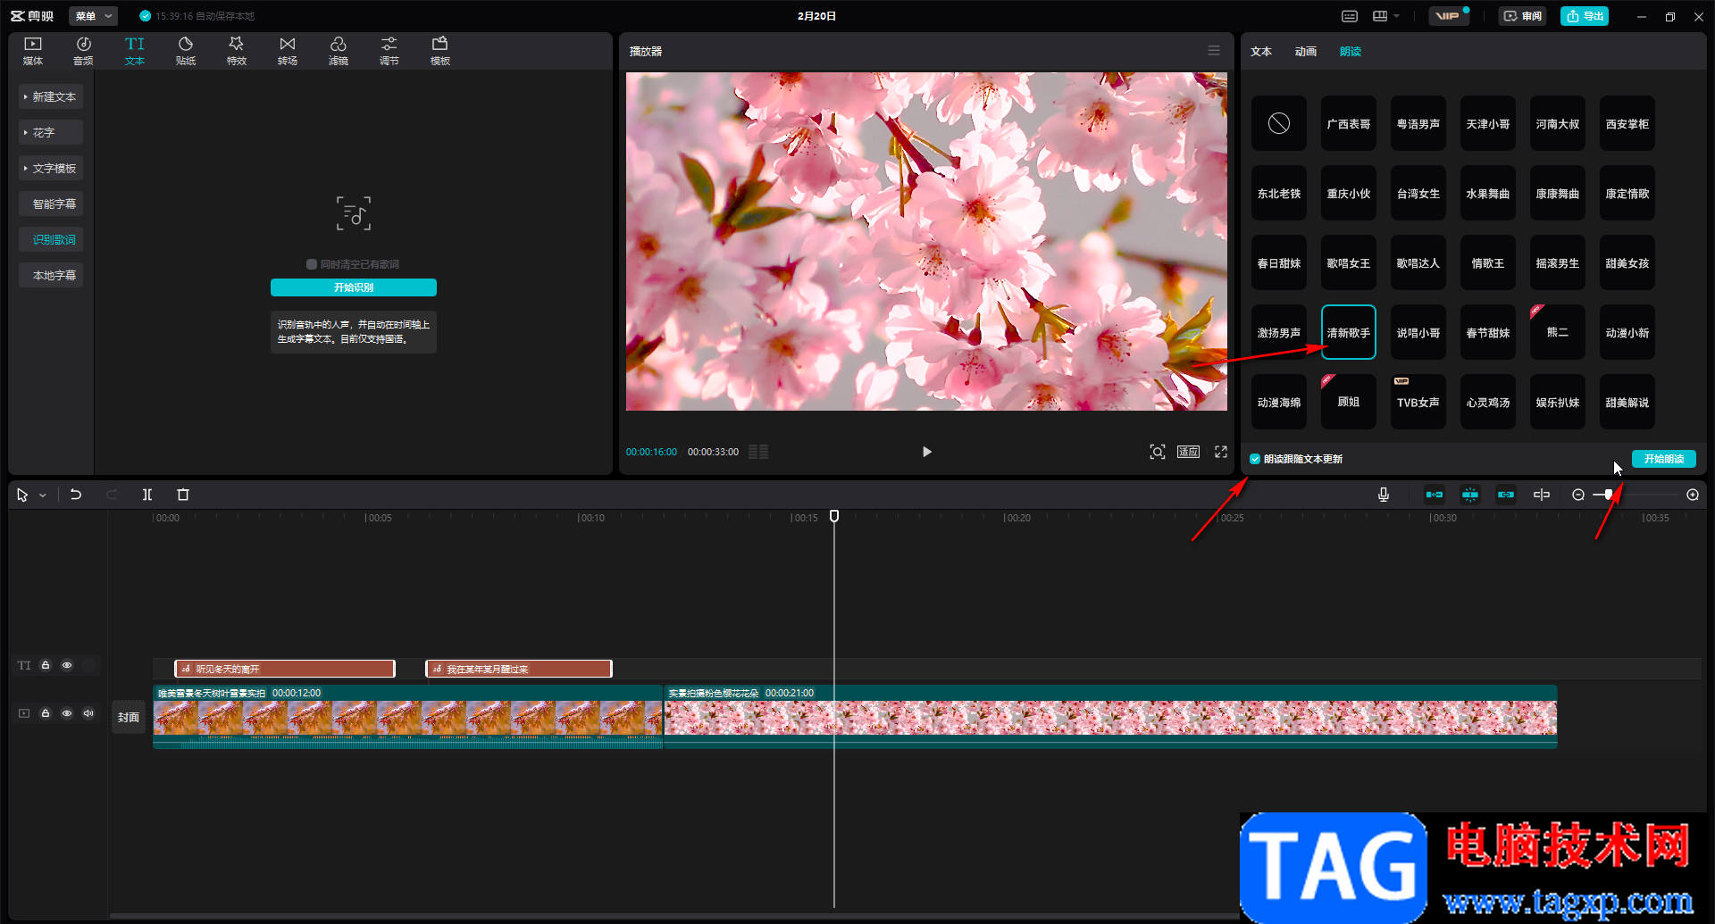The width and height of the screenshot is (1715, 924).
Task: Open the 菜单 dropdown menu
Action: 93,16
